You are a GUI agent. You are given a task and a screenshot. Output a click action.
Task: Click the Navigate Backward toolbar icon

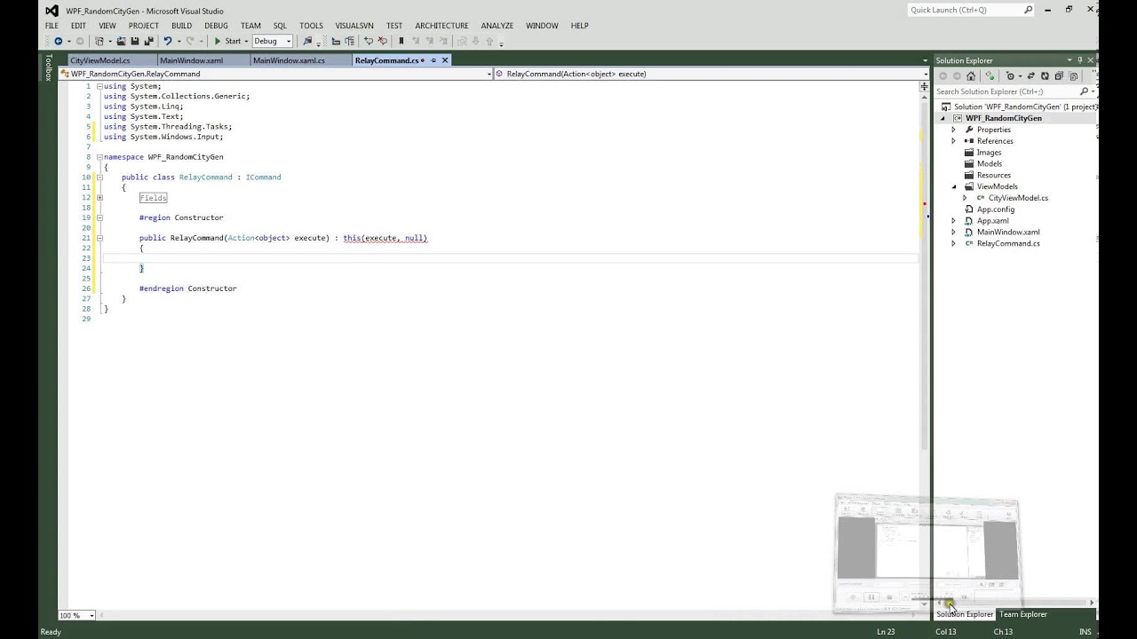58,41
